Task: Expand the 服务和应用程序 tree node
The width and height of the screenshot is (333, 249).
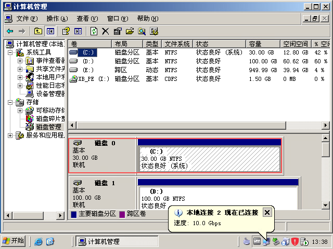Action: [x=11, y=135]
